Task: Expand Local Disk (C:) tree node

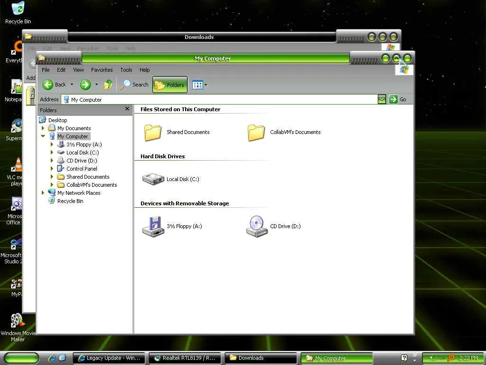Action: point(52,153)
